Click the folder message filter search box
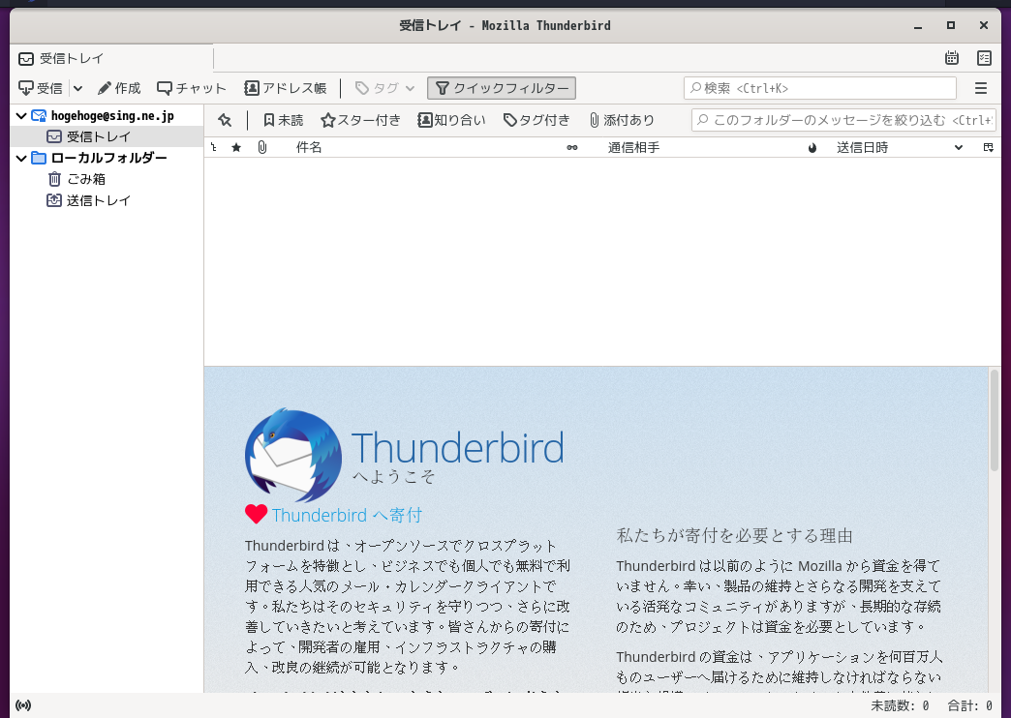This screenshot has height=718, width=1011. coord(843,120)
